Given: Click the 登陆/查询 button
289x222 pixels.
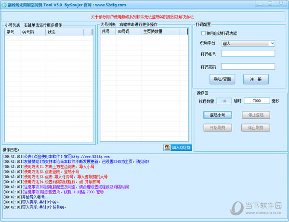Looking at the screenshot, I should (x=222, y=79).
